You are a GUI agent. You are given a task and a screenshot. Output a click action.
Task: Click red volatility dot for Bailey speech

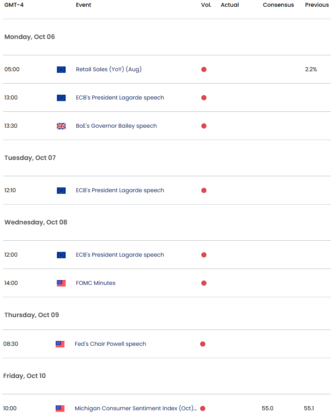tap(204, 126)
